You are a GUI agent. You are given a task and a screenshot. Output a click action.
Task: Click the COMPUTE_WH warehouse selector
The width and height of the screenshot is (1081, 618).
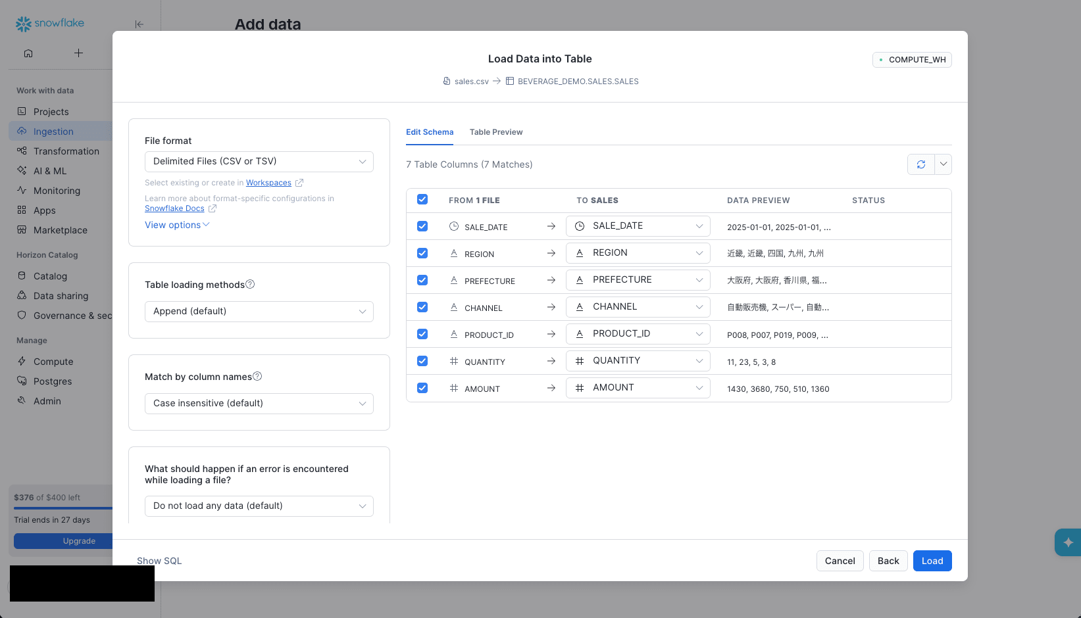pos(912,60)
